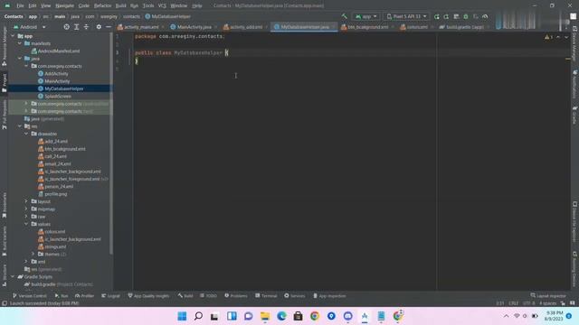Open the Notifications tool window on the right edge
The image size is (579, 325).
575,84
